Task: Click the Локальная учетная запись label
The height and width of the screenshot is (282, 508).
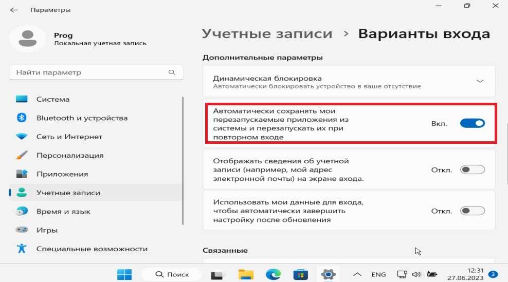Action: 100,43
